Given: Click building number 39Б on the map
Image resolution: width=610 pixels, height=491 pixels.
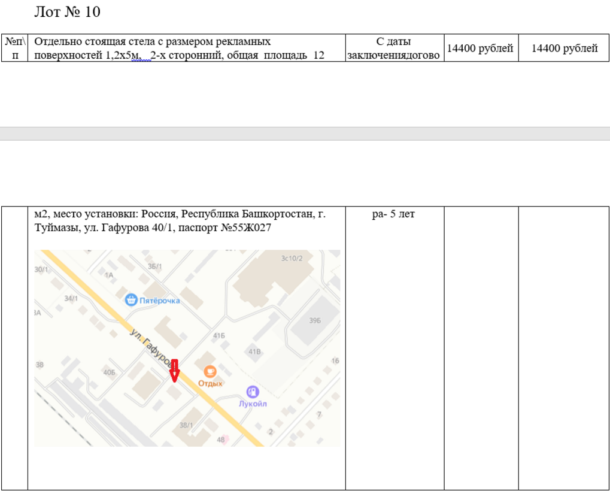Looking at the screenshot, I should [315, 321].
